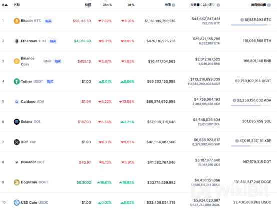Image resolution: width=277 pixels, height=209 pixels.
Task: Click the Binance Coin logo icon
Action: tap(17, 61)
